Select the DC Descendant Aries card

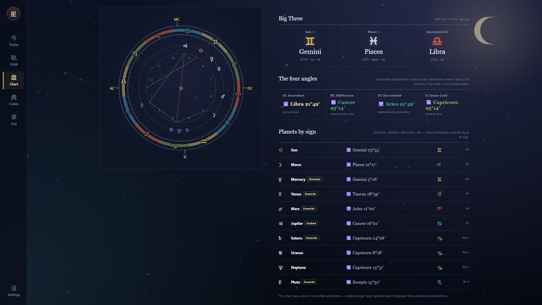click(x=397, y=104)
